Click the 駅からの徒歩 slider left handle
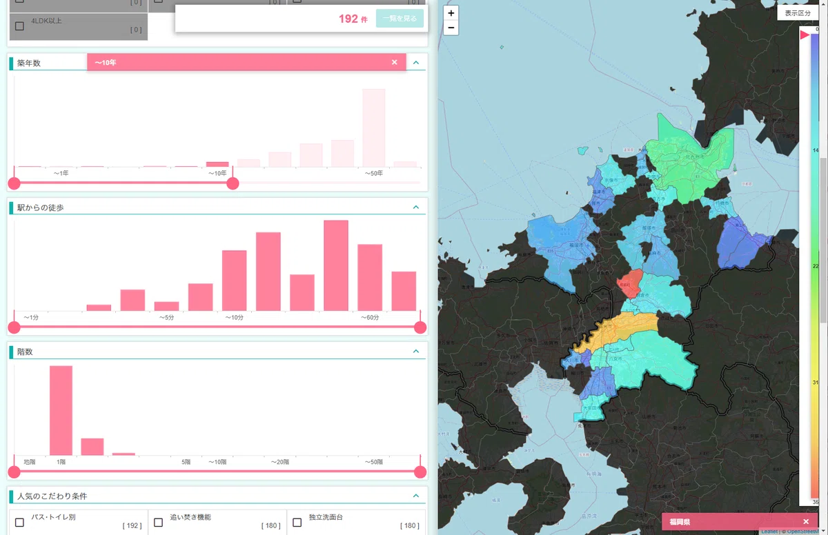828x535 pixels. (x=14, y=327)
